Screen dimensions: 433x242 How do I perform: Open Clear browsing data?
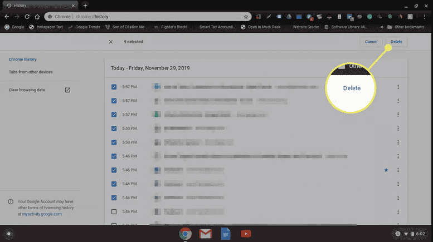[27, 90]
